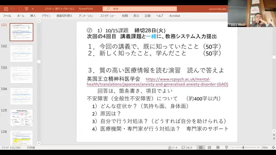The image size is (276, 155).
Task: Open the 記録 (Record) ribbon tab
Action: 147,15
